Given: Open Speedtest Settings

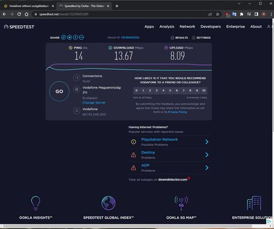Looking at the screenshot, I should click(202, 38).
